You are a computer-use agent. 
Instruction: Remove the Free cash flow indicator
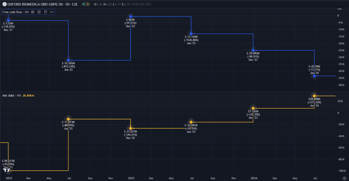(x=45, y=12)
